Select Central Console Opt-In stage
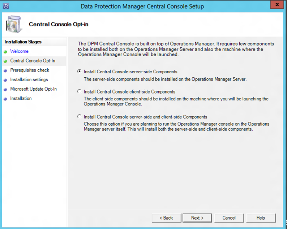This screenshot has height=229, width=287. (x=33, y=61)
